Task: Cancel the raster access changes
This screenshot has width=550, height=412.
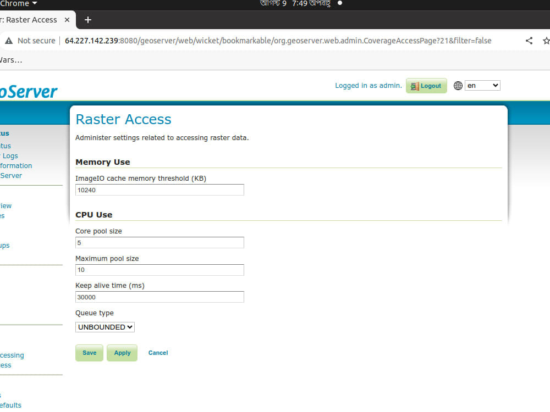Action: tap(158, 353)
